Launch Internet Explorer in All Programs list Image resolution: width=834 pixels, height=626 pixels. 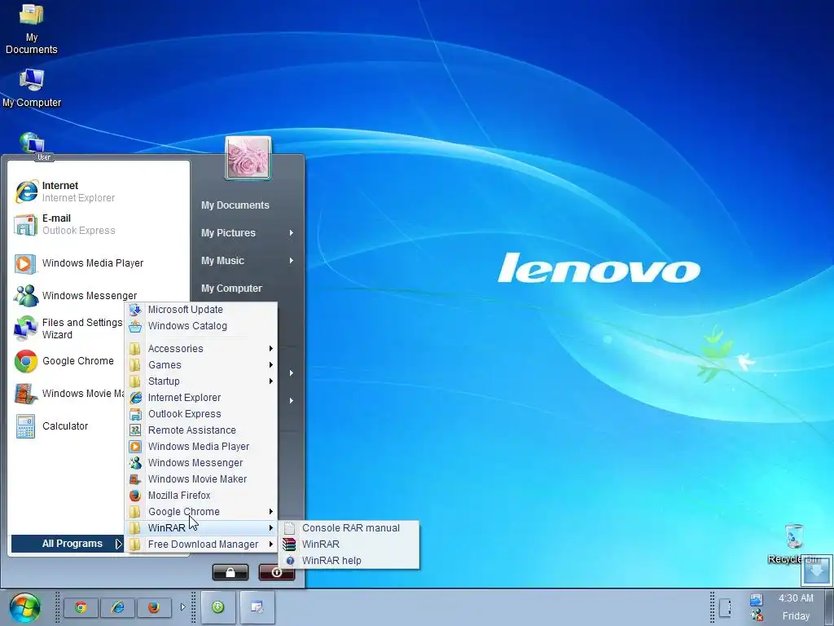coord(201,398)
